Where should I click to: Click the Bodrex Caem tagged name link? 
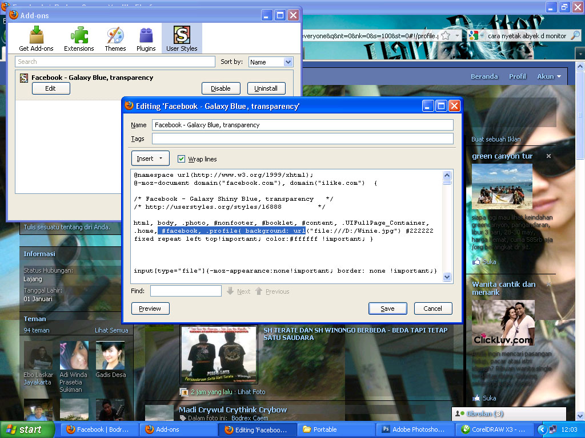coord(250,418)
